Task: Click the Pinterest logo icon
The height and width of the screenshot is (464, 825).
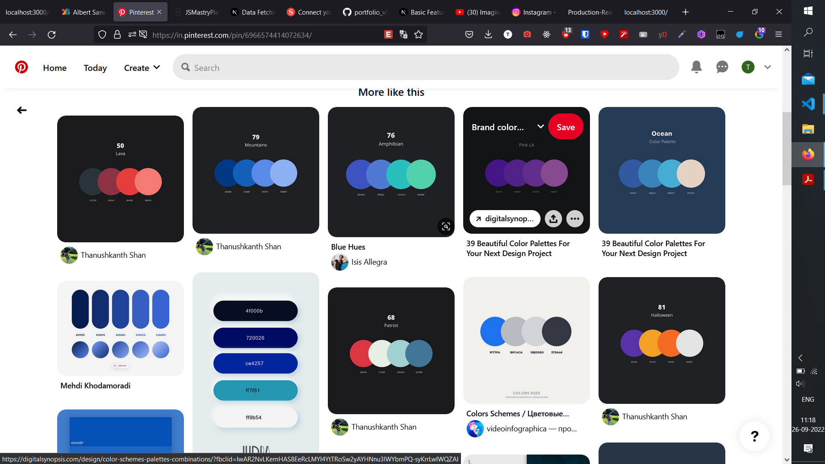Action: click(x=21, y=67)
